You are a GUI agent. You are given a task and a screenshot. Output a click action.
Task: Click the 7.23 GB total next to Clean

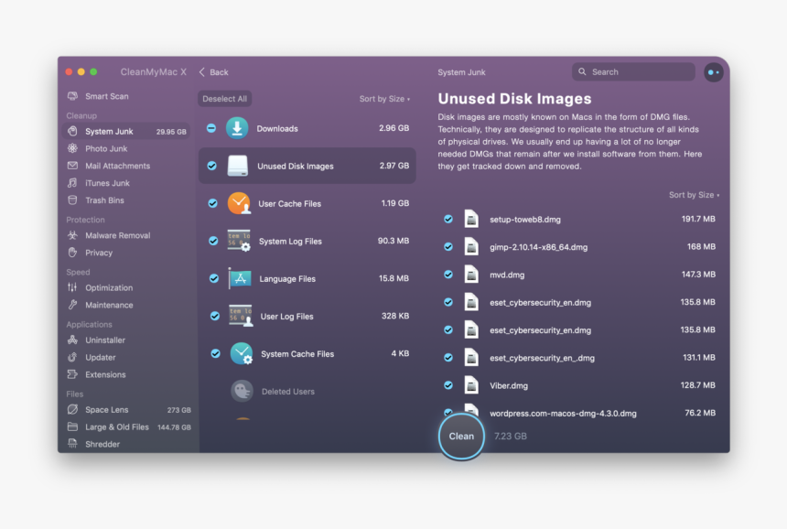[511, 437]
